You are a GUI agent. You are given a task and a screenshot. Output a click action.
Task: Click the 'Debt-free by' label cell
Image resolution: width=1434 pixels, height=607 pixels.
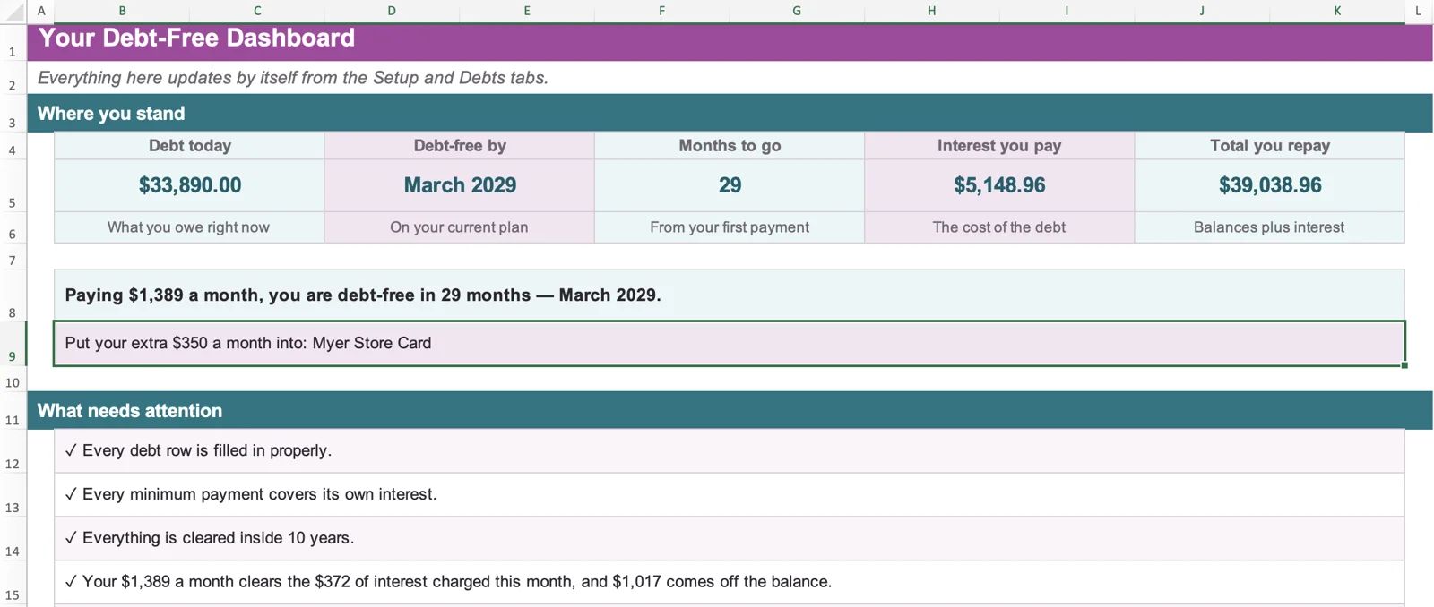point(460,146)
